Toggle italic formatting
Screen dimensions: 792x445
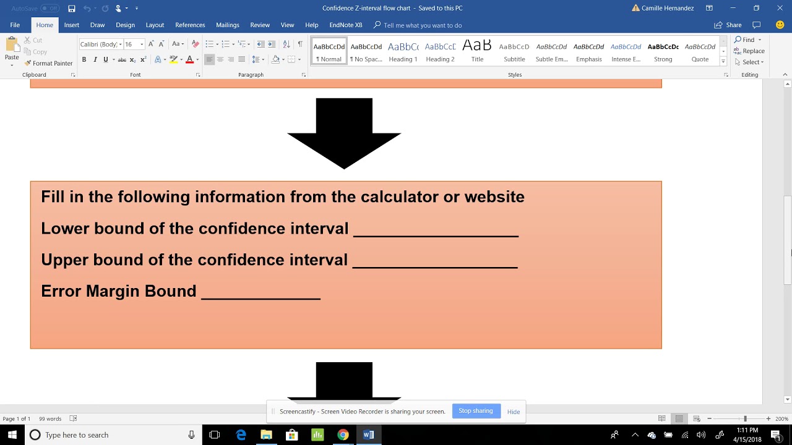coord(95,59)
